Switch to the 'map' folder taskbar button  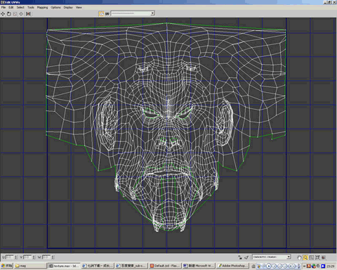click(x=30, y=266)
